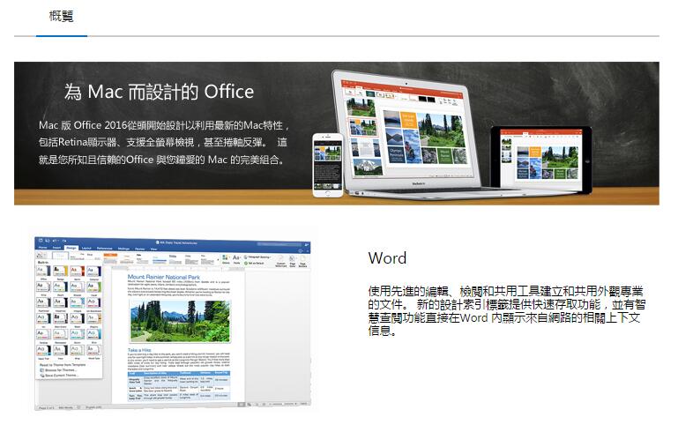Select the 概覽 tab
Screen dimensions: 678x432
62,17
